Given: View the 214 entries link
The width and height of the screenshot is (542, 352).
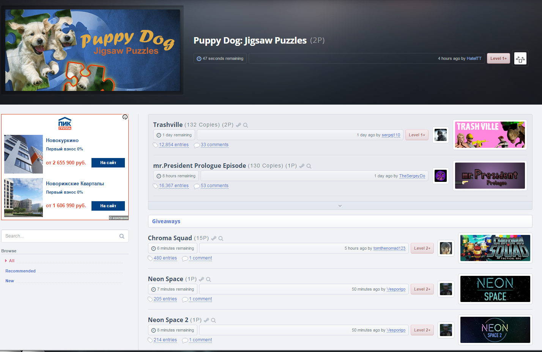Looking at the screenshot, I should (165, 340).
